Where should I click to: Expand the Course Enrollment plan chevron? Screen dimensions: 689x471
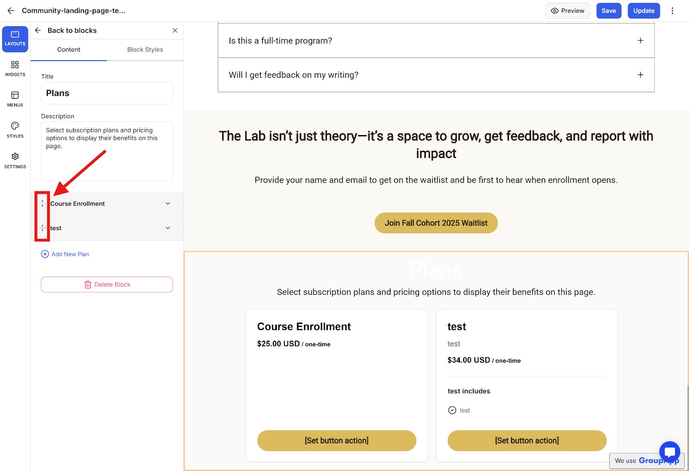[168, 203]
